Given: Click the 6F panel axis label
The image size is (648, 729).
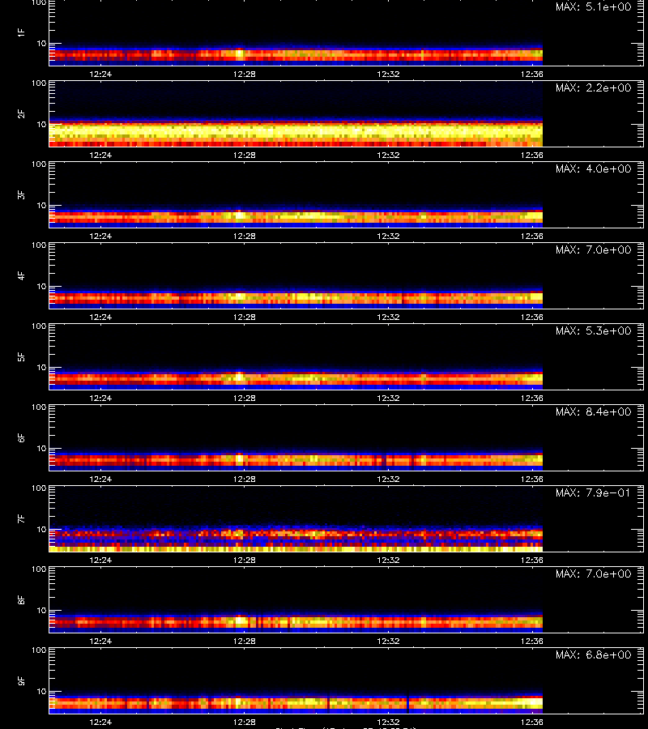Looking at the screenshot, I should tap(21, 438).
